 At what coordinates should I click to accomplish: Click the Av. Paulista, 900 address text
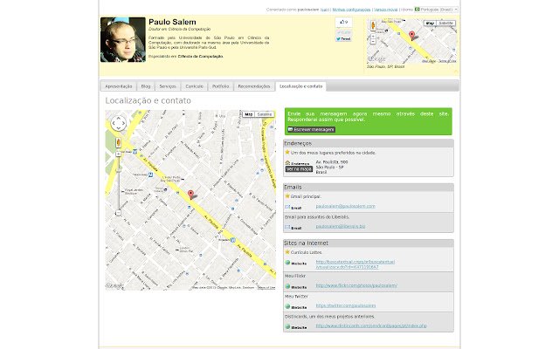332,162
